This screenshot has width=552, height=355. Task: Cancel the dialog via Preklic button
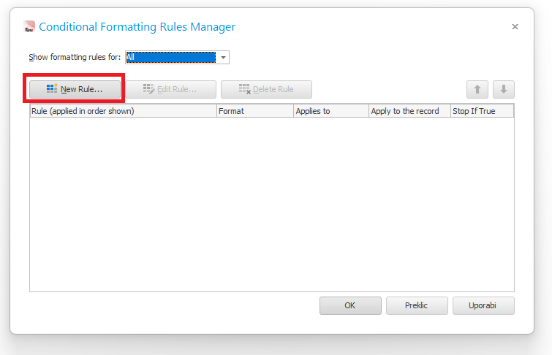point(416,305)
